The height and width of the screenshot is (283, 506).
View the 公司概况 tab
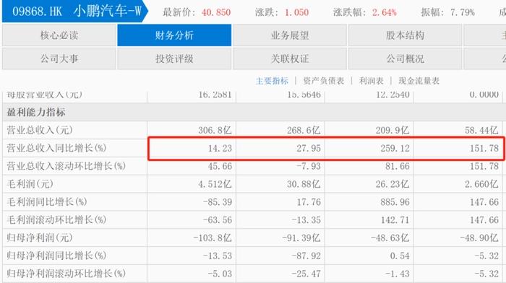point(405,58)
